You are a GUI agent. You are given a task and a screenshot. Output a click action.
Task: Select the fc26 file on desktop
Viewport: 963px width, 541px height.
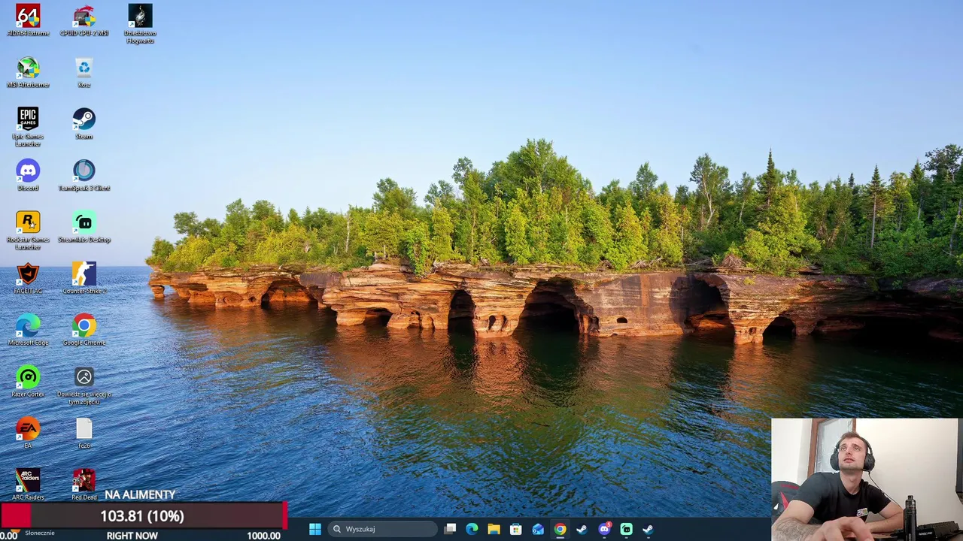[84, 433]
